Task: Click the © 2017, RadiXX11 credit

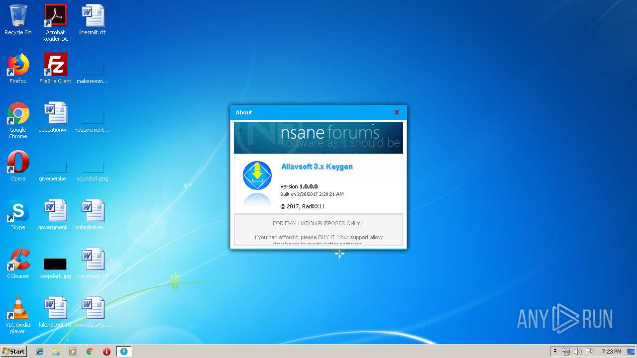Action: pyautogui.click(x=302, y=206)
